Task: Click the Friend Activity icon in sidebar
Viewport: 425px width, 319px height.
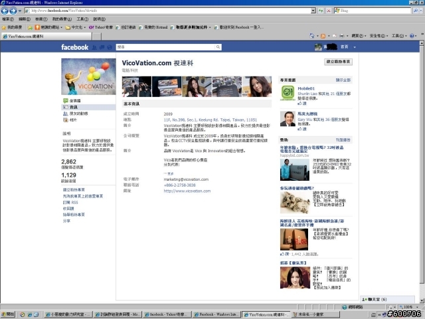Action: pos(65,114)
